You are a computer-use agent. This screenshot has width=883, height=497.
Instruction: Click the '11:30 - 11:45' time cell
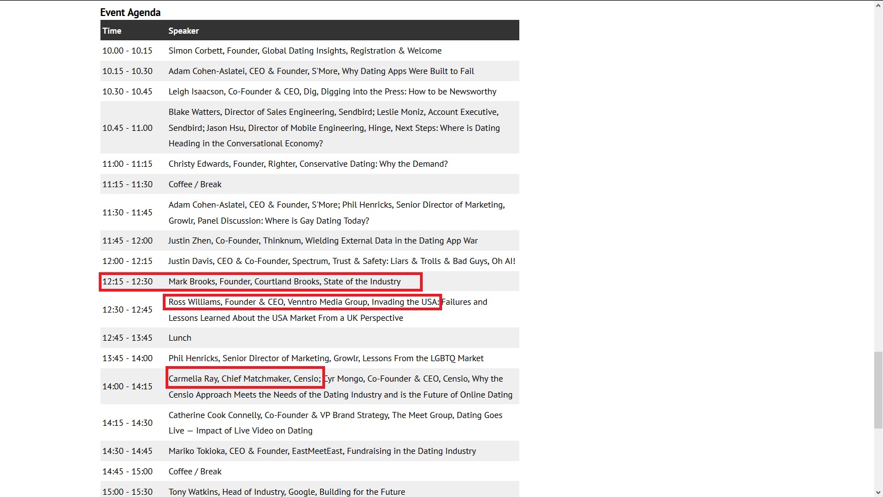pos(127,213)
